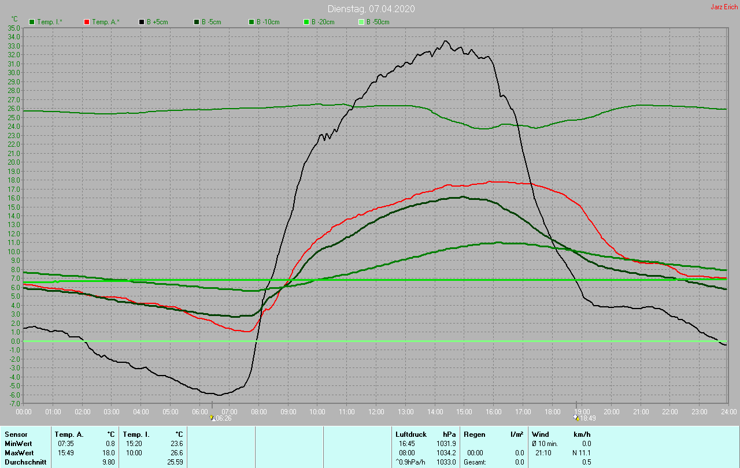Click the red Temp. A.* legend swatch
The image size is (740, 468).
pos(87,22)
